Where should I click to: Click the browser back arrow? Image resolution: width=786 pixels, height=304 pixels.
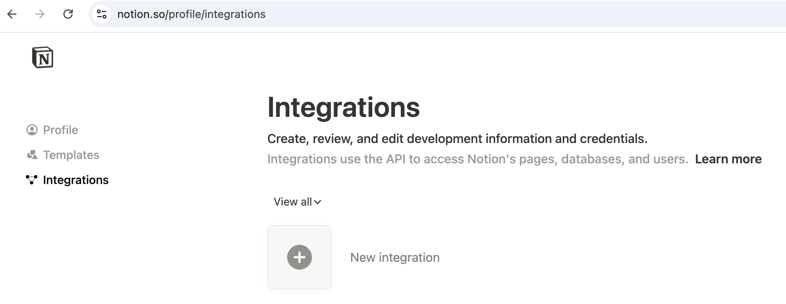click(12, 14)
